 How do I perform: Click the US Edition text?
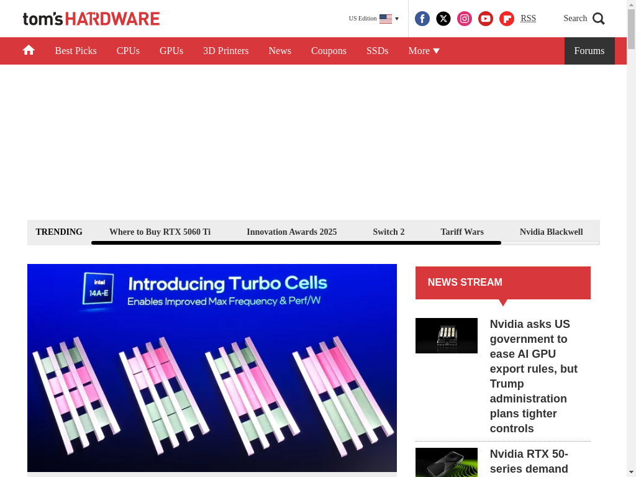363,19
